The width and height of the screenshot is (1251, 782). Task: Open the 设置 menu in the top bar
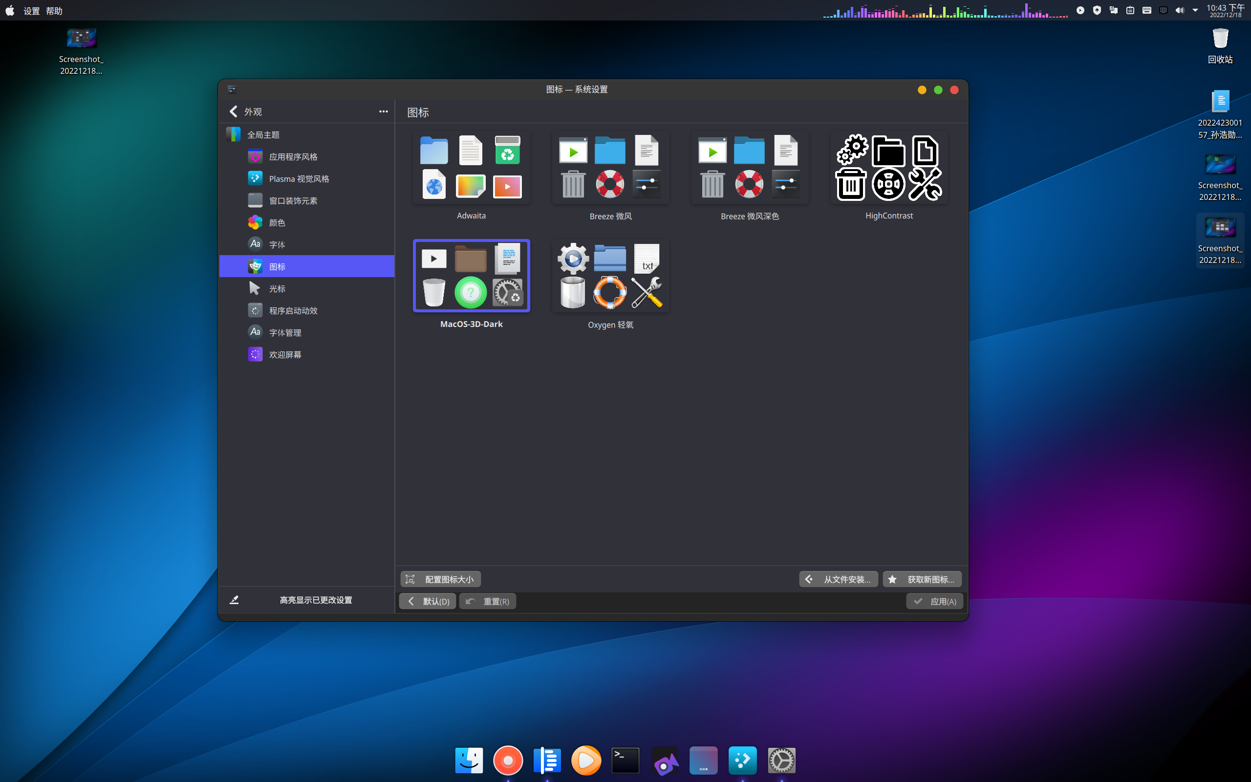coord(32,11)
